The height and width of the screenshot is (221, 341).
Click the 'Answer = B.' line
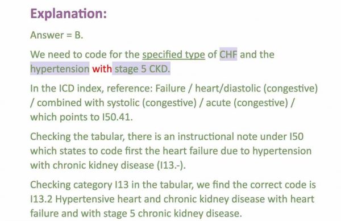pyautogui.click(x=56, y=35)
